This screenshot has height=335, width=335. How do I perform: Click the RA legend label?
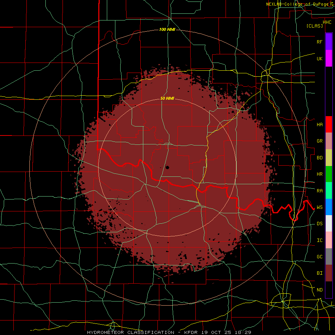click(319, 191)
